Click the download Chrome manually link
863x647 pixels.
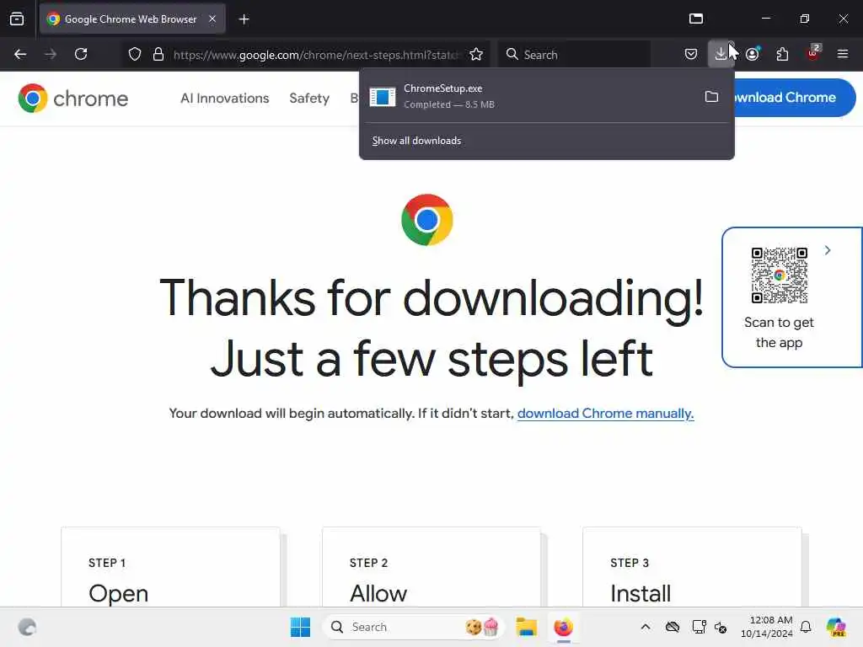[605, 413]
